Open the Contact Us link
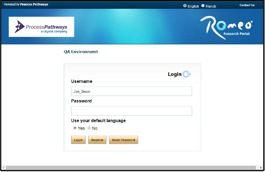The height and width of the screenshot is (172, 265). [x=247, y=5]
